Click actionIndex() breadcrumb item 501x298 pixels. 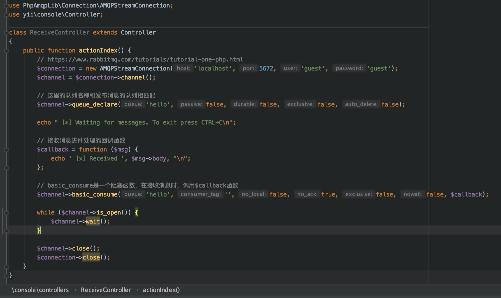click(161, 290)
